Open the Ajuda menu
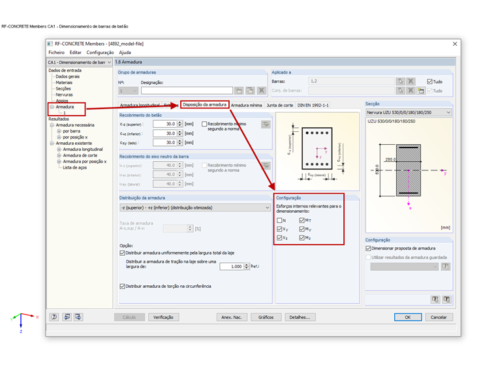 coord(125,52)
